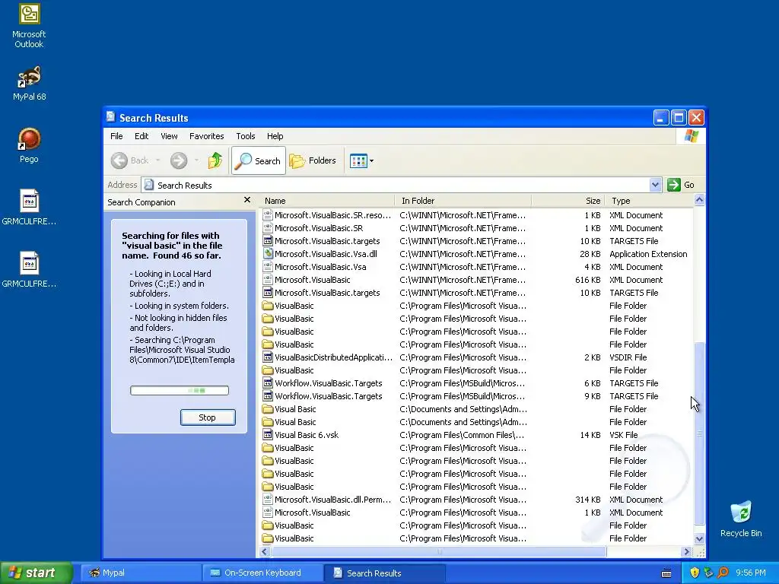This screenshot has height=584, width=779.
Task: Click the security shield tray icon
Action: pyautogui.click(x=694, y=573)
